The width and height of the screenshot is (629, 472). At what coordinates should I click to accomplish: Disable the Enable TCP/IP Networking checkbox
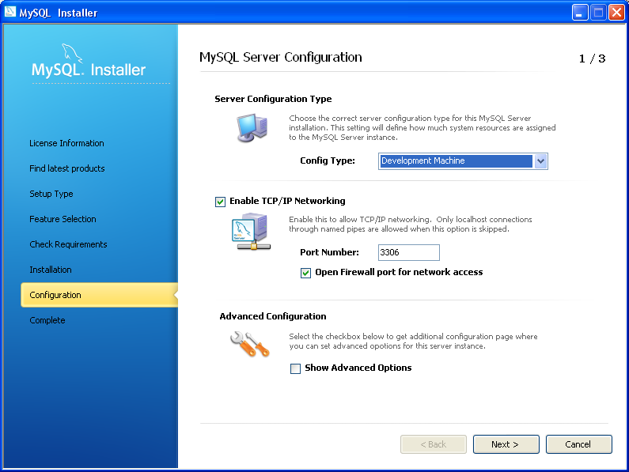pos(220,202)
